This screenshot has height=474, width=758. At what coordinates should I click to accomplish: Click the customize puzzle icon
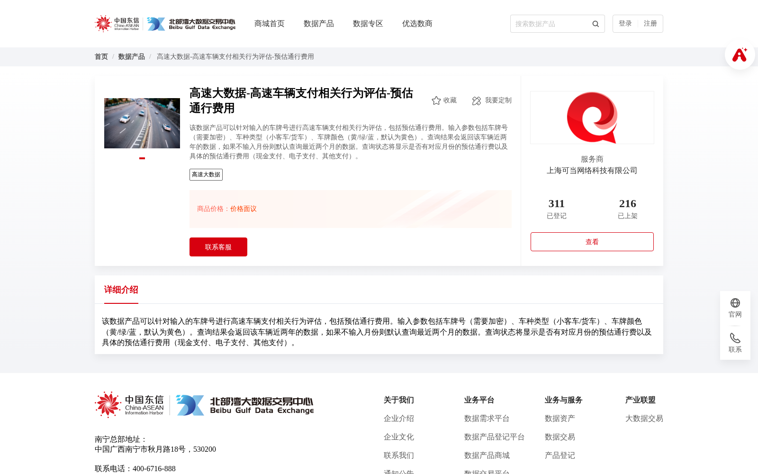click(477, 100)
